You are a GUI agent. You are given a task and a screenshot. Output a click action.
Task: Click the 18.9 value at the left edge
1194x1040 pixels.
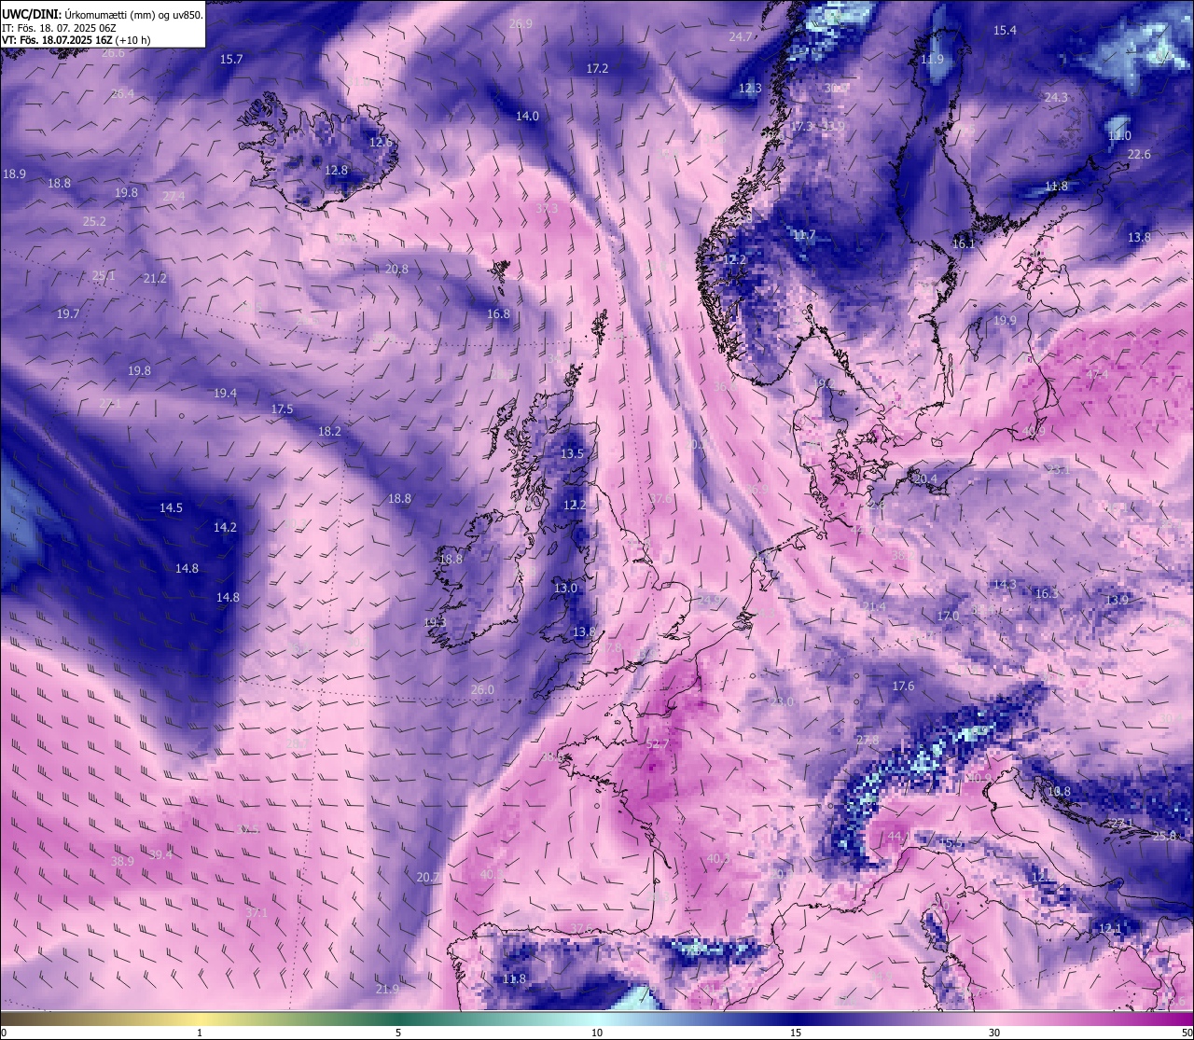point(14,174)
